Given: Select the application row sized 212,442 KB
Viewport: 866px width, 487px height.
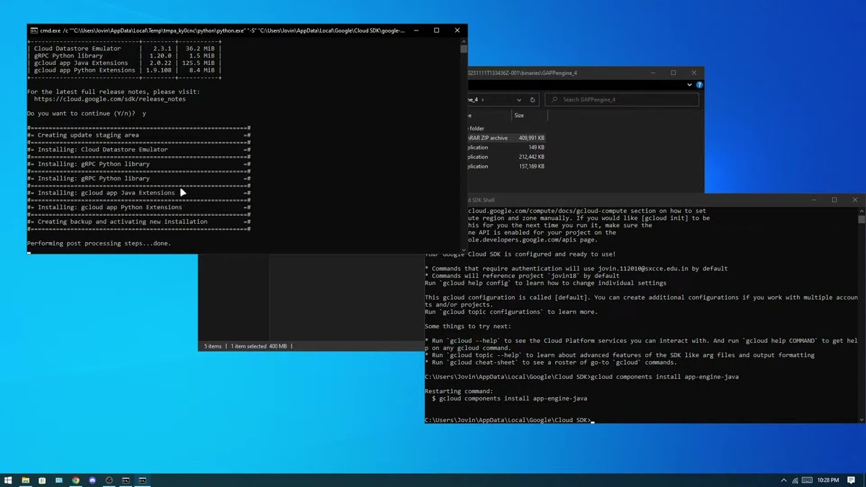Looking at the screenshot, I should click(x=507, y=157).
